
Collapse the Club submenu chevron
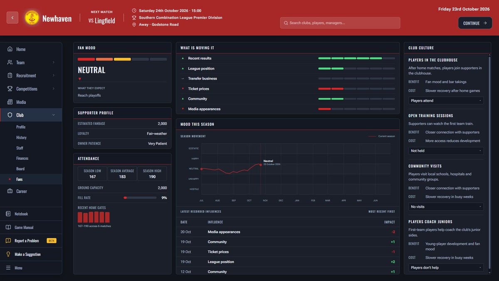point(54,115)
